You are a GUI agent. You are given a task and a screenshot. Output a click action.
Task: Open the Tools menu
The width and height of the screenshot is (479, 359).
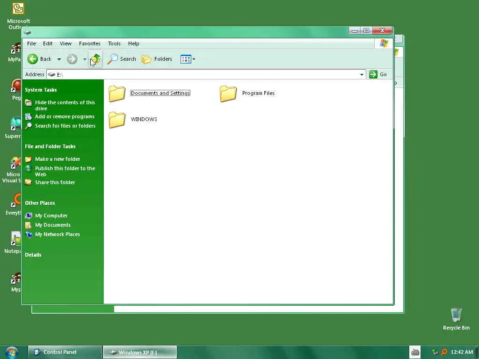tap(114, 43)
